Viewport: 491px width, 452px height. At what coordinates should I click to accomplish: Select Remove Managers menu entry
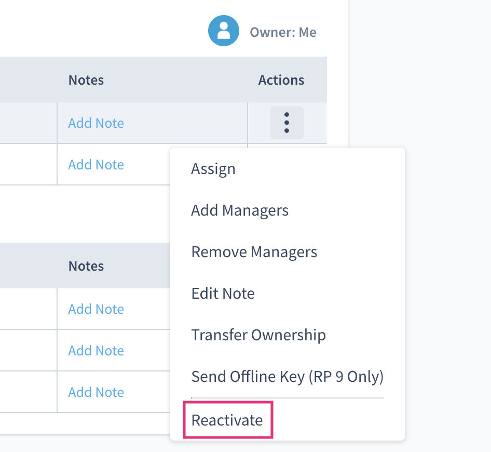click(x=254, y=252)
